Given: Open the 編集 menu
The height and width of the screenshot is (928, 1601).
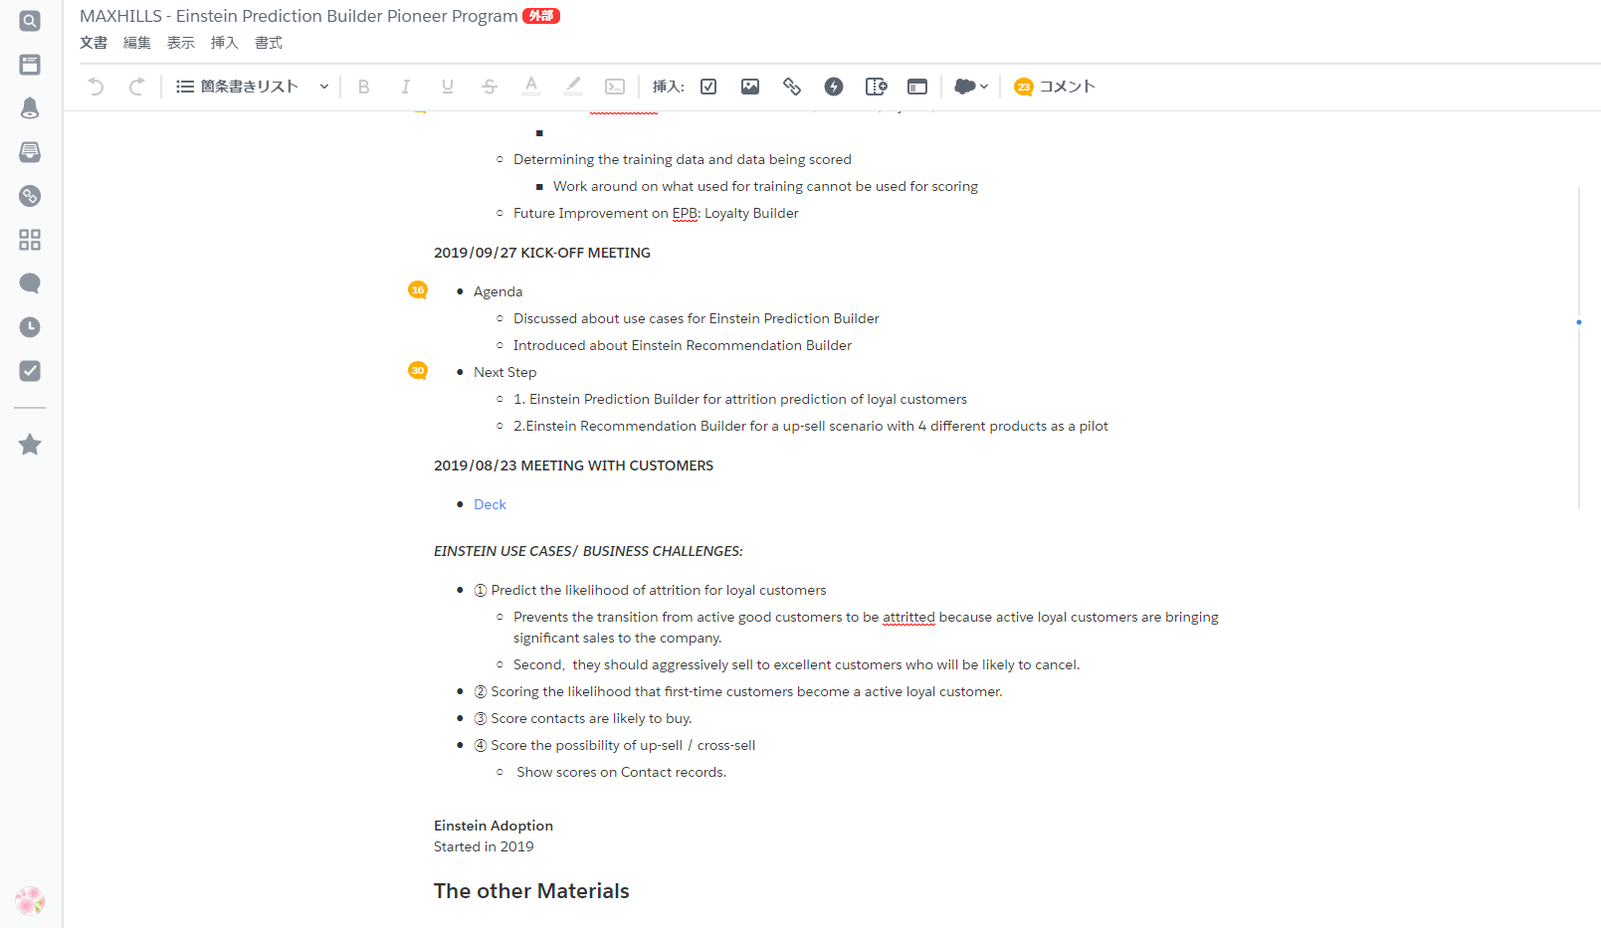Looking at the screenshot, I should coord(137,43).
